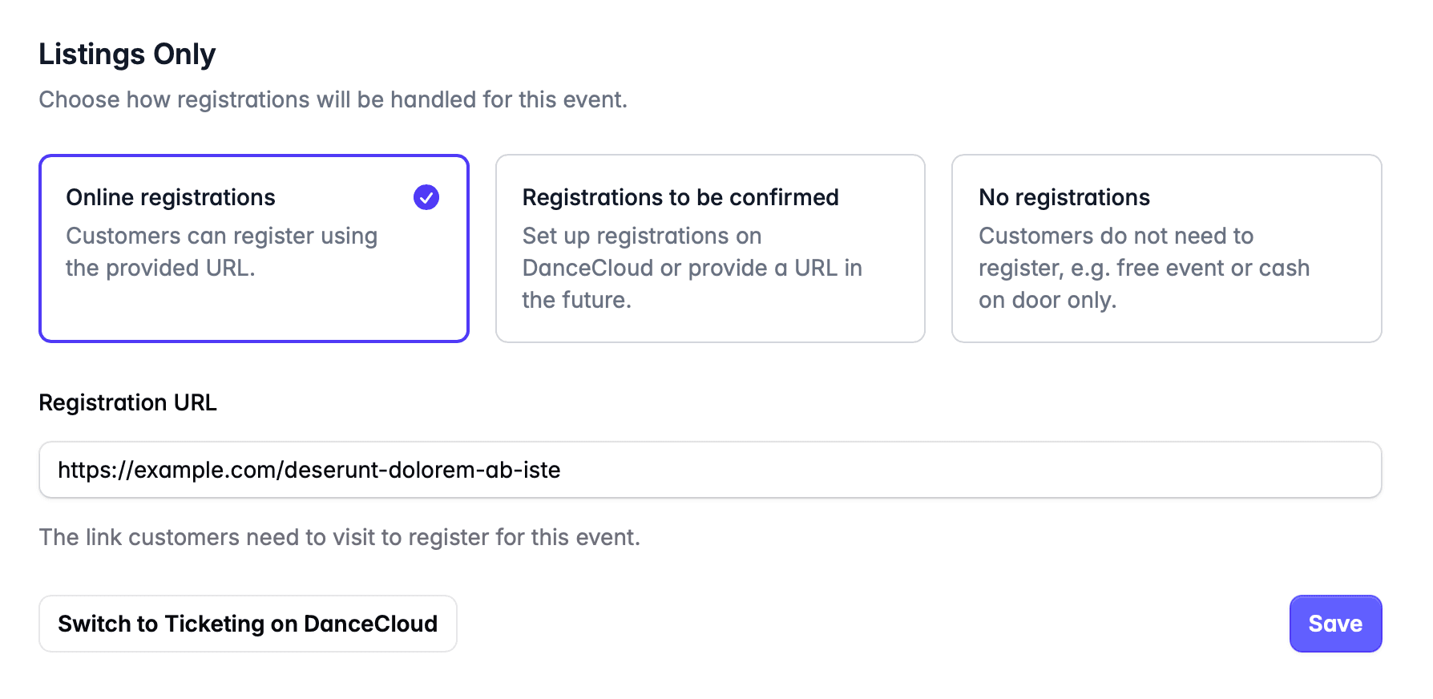
Task: Choose the Registrations to be confirmed option
Action: point(710,248)
